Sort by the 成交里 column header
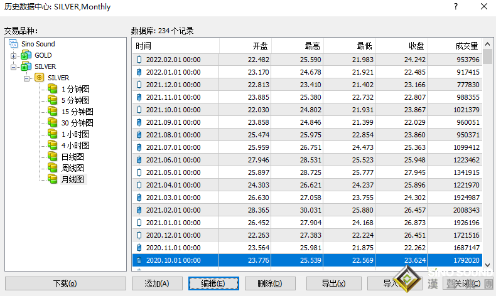496x296 pixels. click(x=455, y=46)
